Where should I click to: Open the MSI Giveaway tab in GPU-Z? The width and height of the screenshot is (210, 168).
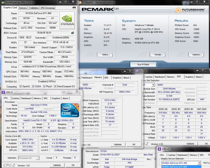point(48,8)
